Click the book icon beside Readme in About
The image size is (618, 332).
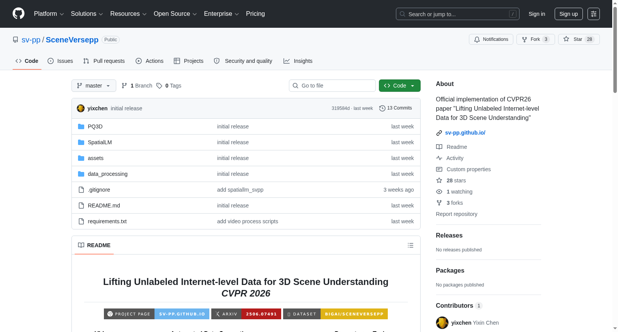(439, 147)
